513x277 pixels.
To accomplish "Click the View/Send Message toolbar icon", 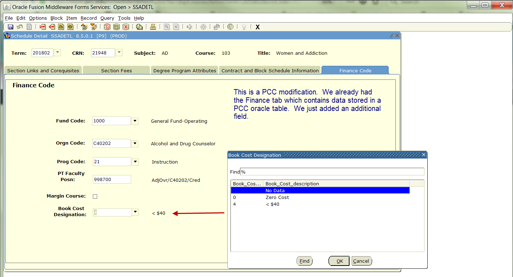I will coord(139,27).
